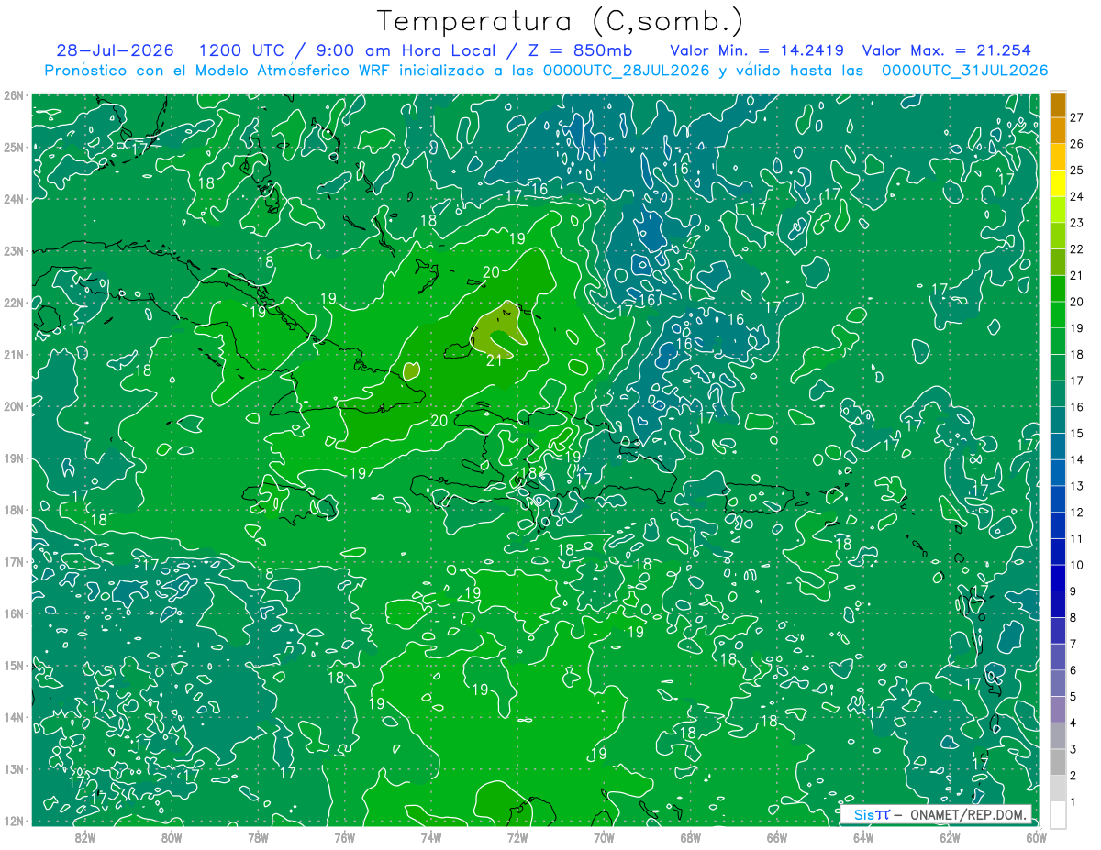Select 'Valor Min. = 14.2419' text
The image size is (1101, 850).
pos(757,50)
